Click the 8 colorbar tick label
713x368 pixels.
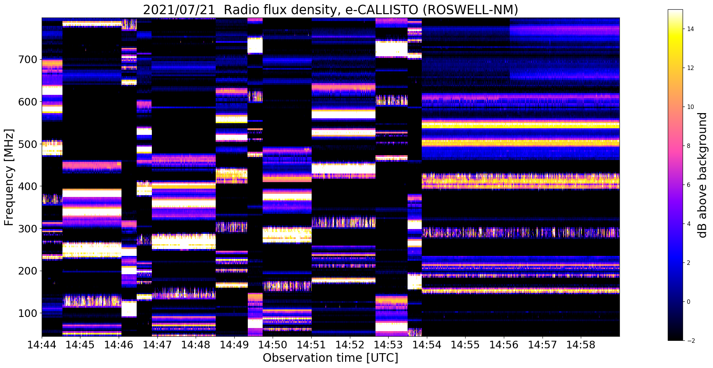[689, 146]
